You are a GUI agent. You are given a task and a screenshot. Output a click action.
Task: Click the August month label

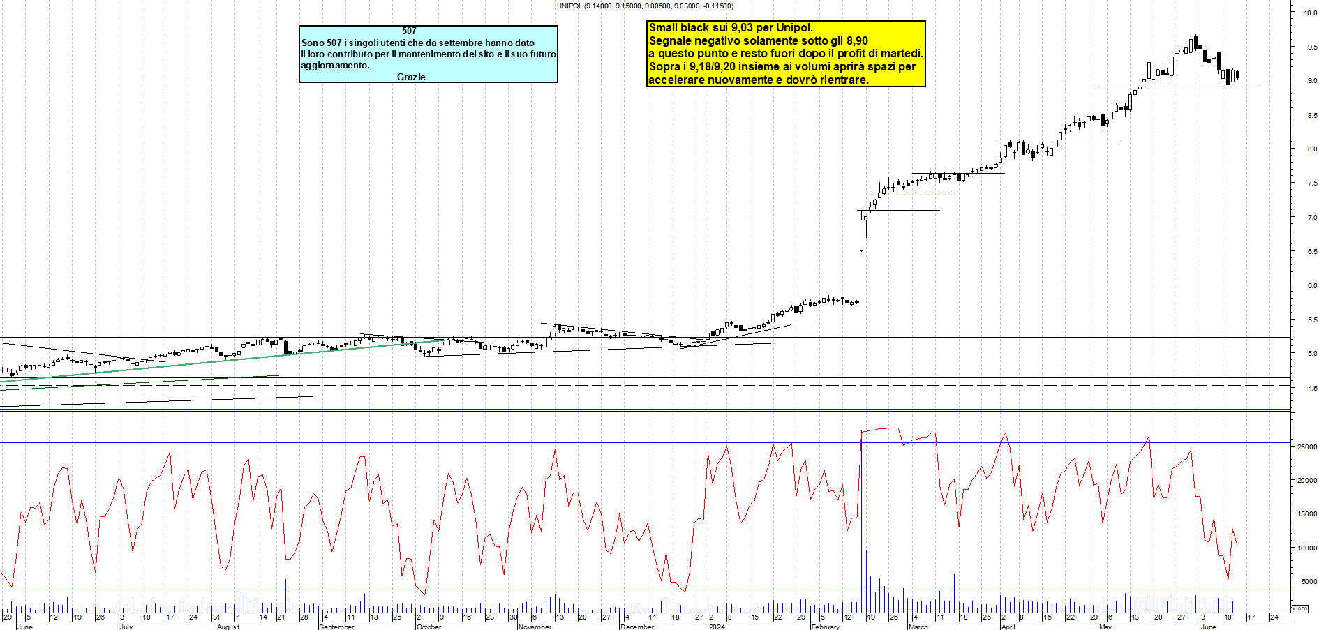(x=228, y=627)
